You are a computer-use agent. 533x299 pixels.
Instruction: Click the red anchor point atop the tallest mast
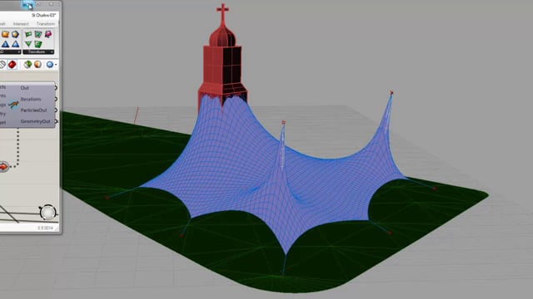point(391,92)
